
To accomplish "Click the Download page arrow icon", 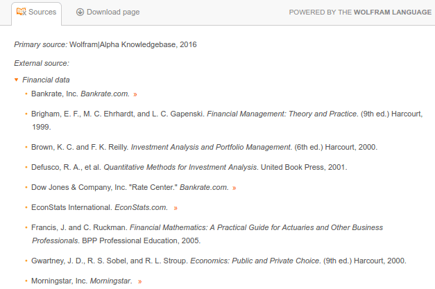I will [x=80, y=12].
